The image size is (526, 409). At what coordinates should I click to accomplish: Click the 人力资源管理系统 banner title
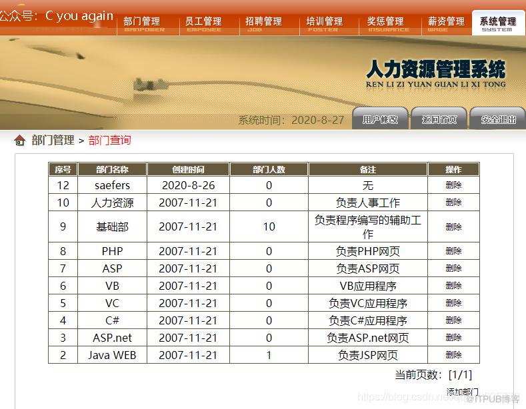coord(436,69)
